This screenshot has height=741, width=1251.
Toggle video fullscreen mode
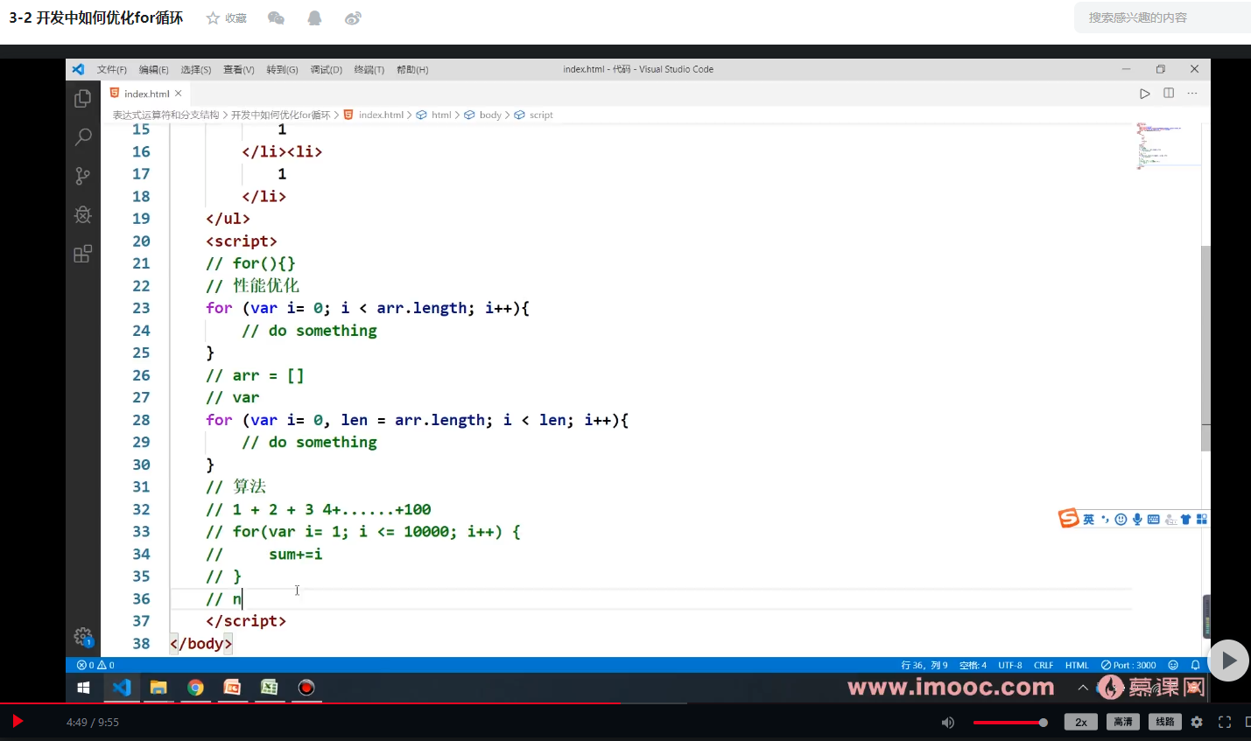point(1225,722)
